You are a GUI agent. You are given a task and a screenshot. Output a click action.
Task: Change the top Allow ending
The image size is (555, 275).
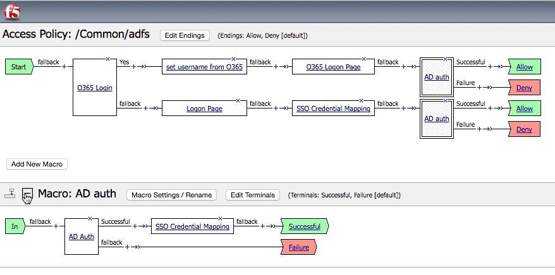pos(524,67)
